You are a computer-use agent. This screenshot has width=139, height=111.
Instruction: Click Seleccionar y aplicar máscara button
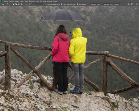click(111, 4)
